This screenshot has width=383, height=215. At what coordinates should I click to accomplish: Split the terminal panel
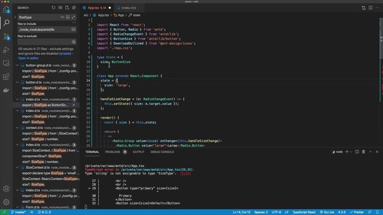pos(357,152)
